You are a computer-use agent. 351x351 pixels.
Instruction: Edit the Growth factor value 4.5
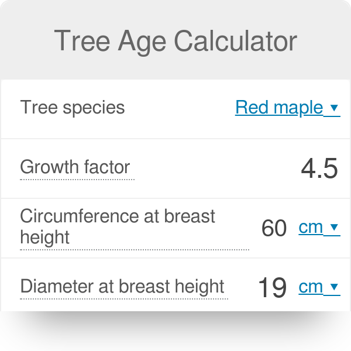point(319,168)
